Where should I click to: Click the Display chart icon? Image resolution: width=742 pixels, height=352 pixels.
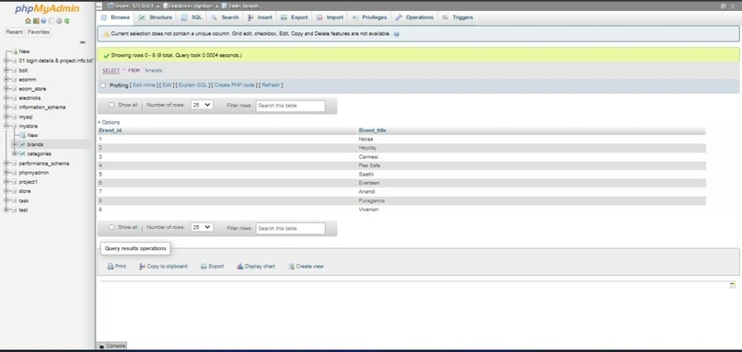pos(240,267)
